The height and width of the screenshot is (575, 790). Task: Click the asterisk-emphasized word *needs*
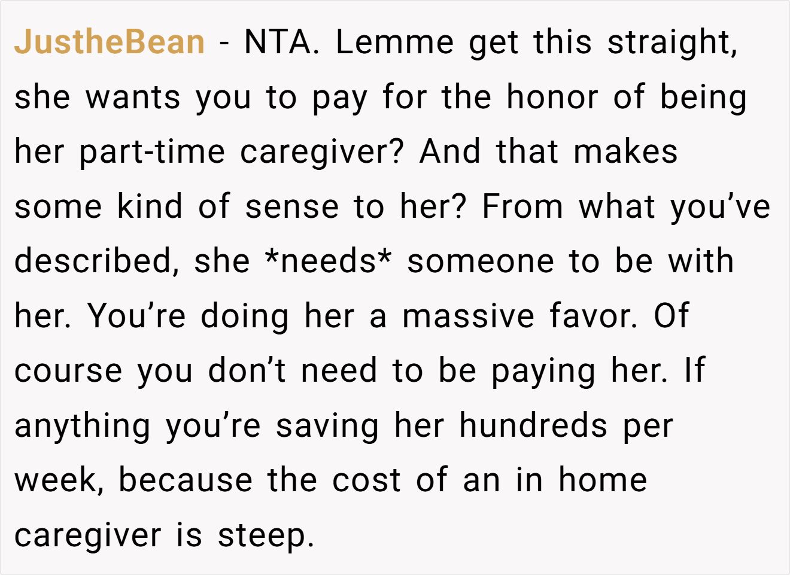[x=328, y=261]
